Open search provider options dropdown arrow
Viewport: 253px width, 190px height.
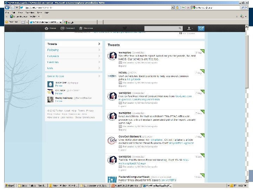(x=246, y=8)
